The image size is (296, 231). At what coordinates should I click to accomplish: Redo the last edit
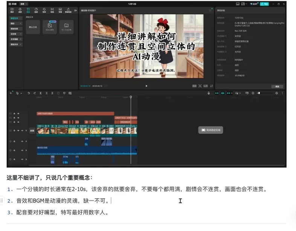pos(35,93)
